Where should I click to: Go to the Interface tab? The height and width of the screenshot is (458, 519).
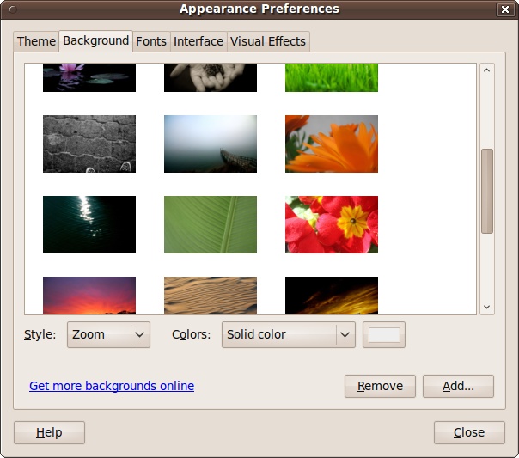[x=198, y=41]
